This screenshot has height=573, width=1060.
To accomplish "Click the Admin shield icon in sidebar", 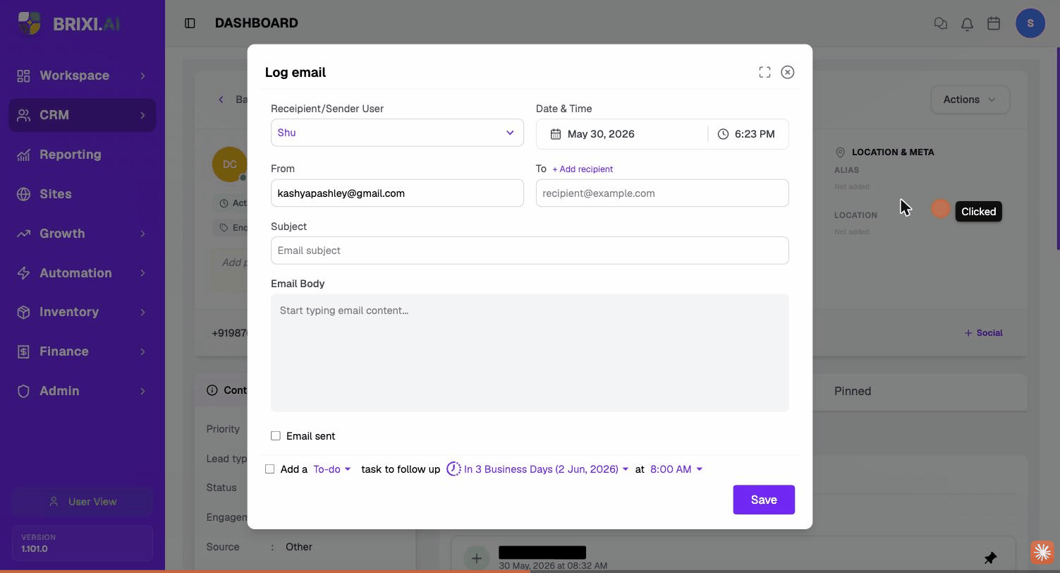I will tap(23, 391).
